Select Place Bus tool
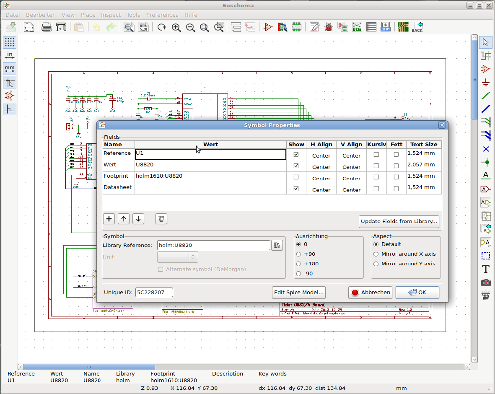This screenshot has height=394, width=495. [x=485, y=109]
